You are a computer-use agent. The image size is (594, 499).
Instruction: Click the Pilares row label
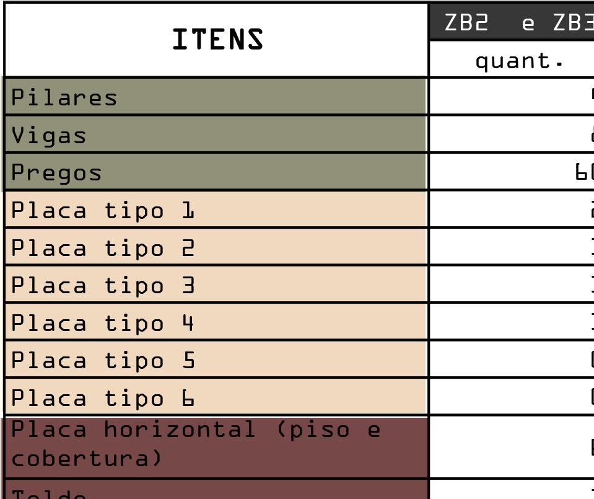pyautogui.click(x=216, y=96)
